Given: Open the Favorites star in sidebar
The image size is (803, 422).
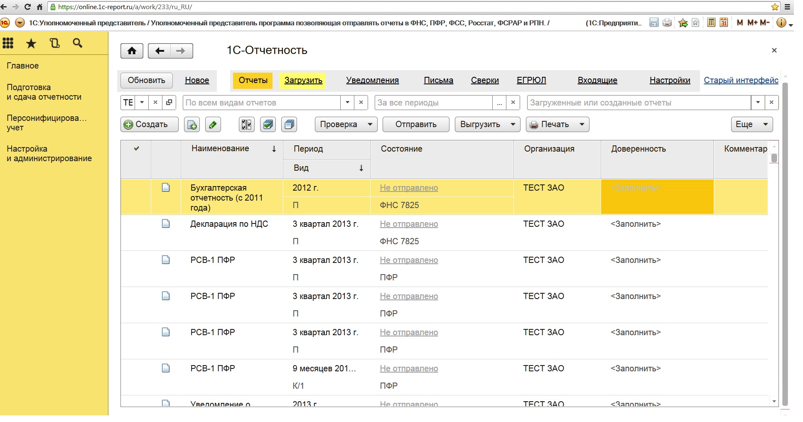Looking at the screenshot, I should (31, 43).
